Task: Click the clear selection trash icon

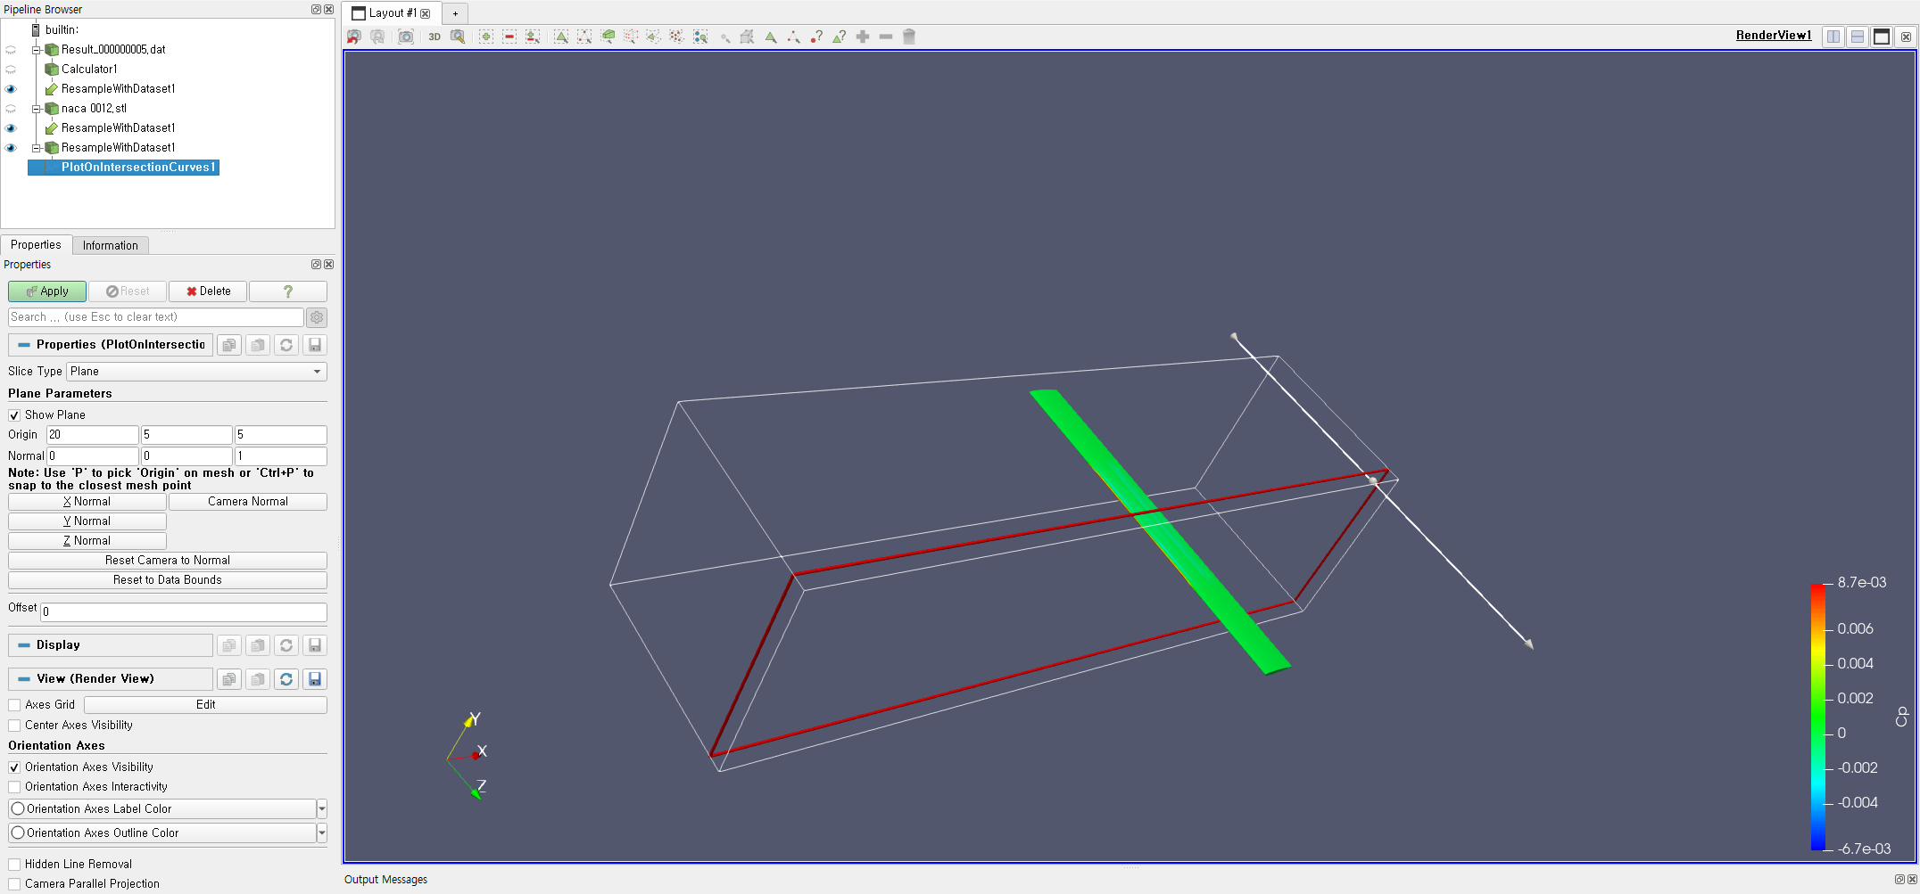Action: click(x=909, y=37)
